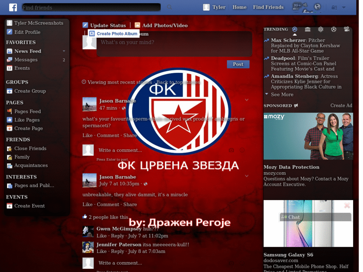Image resolution: width=363 pixels, height=272 pixels.
Task: Like the sperm-whale wax post
Action: [87, 135]
